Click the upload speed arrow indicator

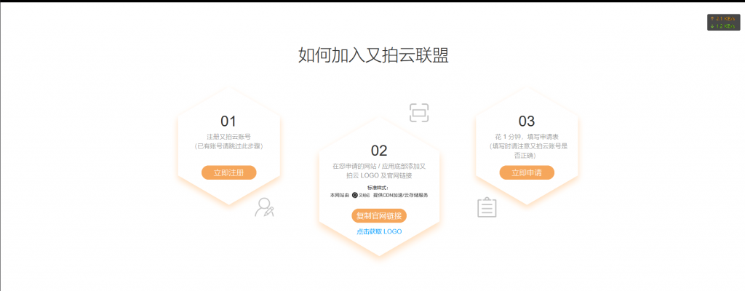712,18
